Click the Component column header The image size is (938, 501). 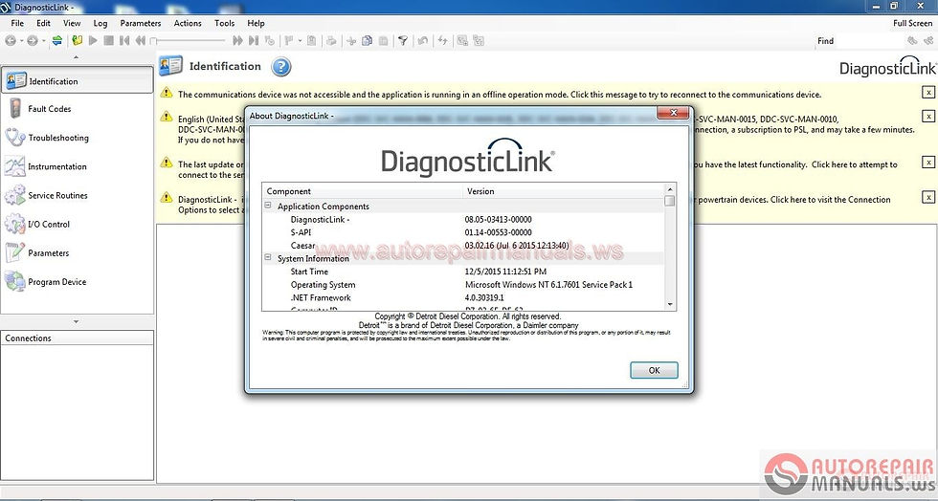coord(362,191)
